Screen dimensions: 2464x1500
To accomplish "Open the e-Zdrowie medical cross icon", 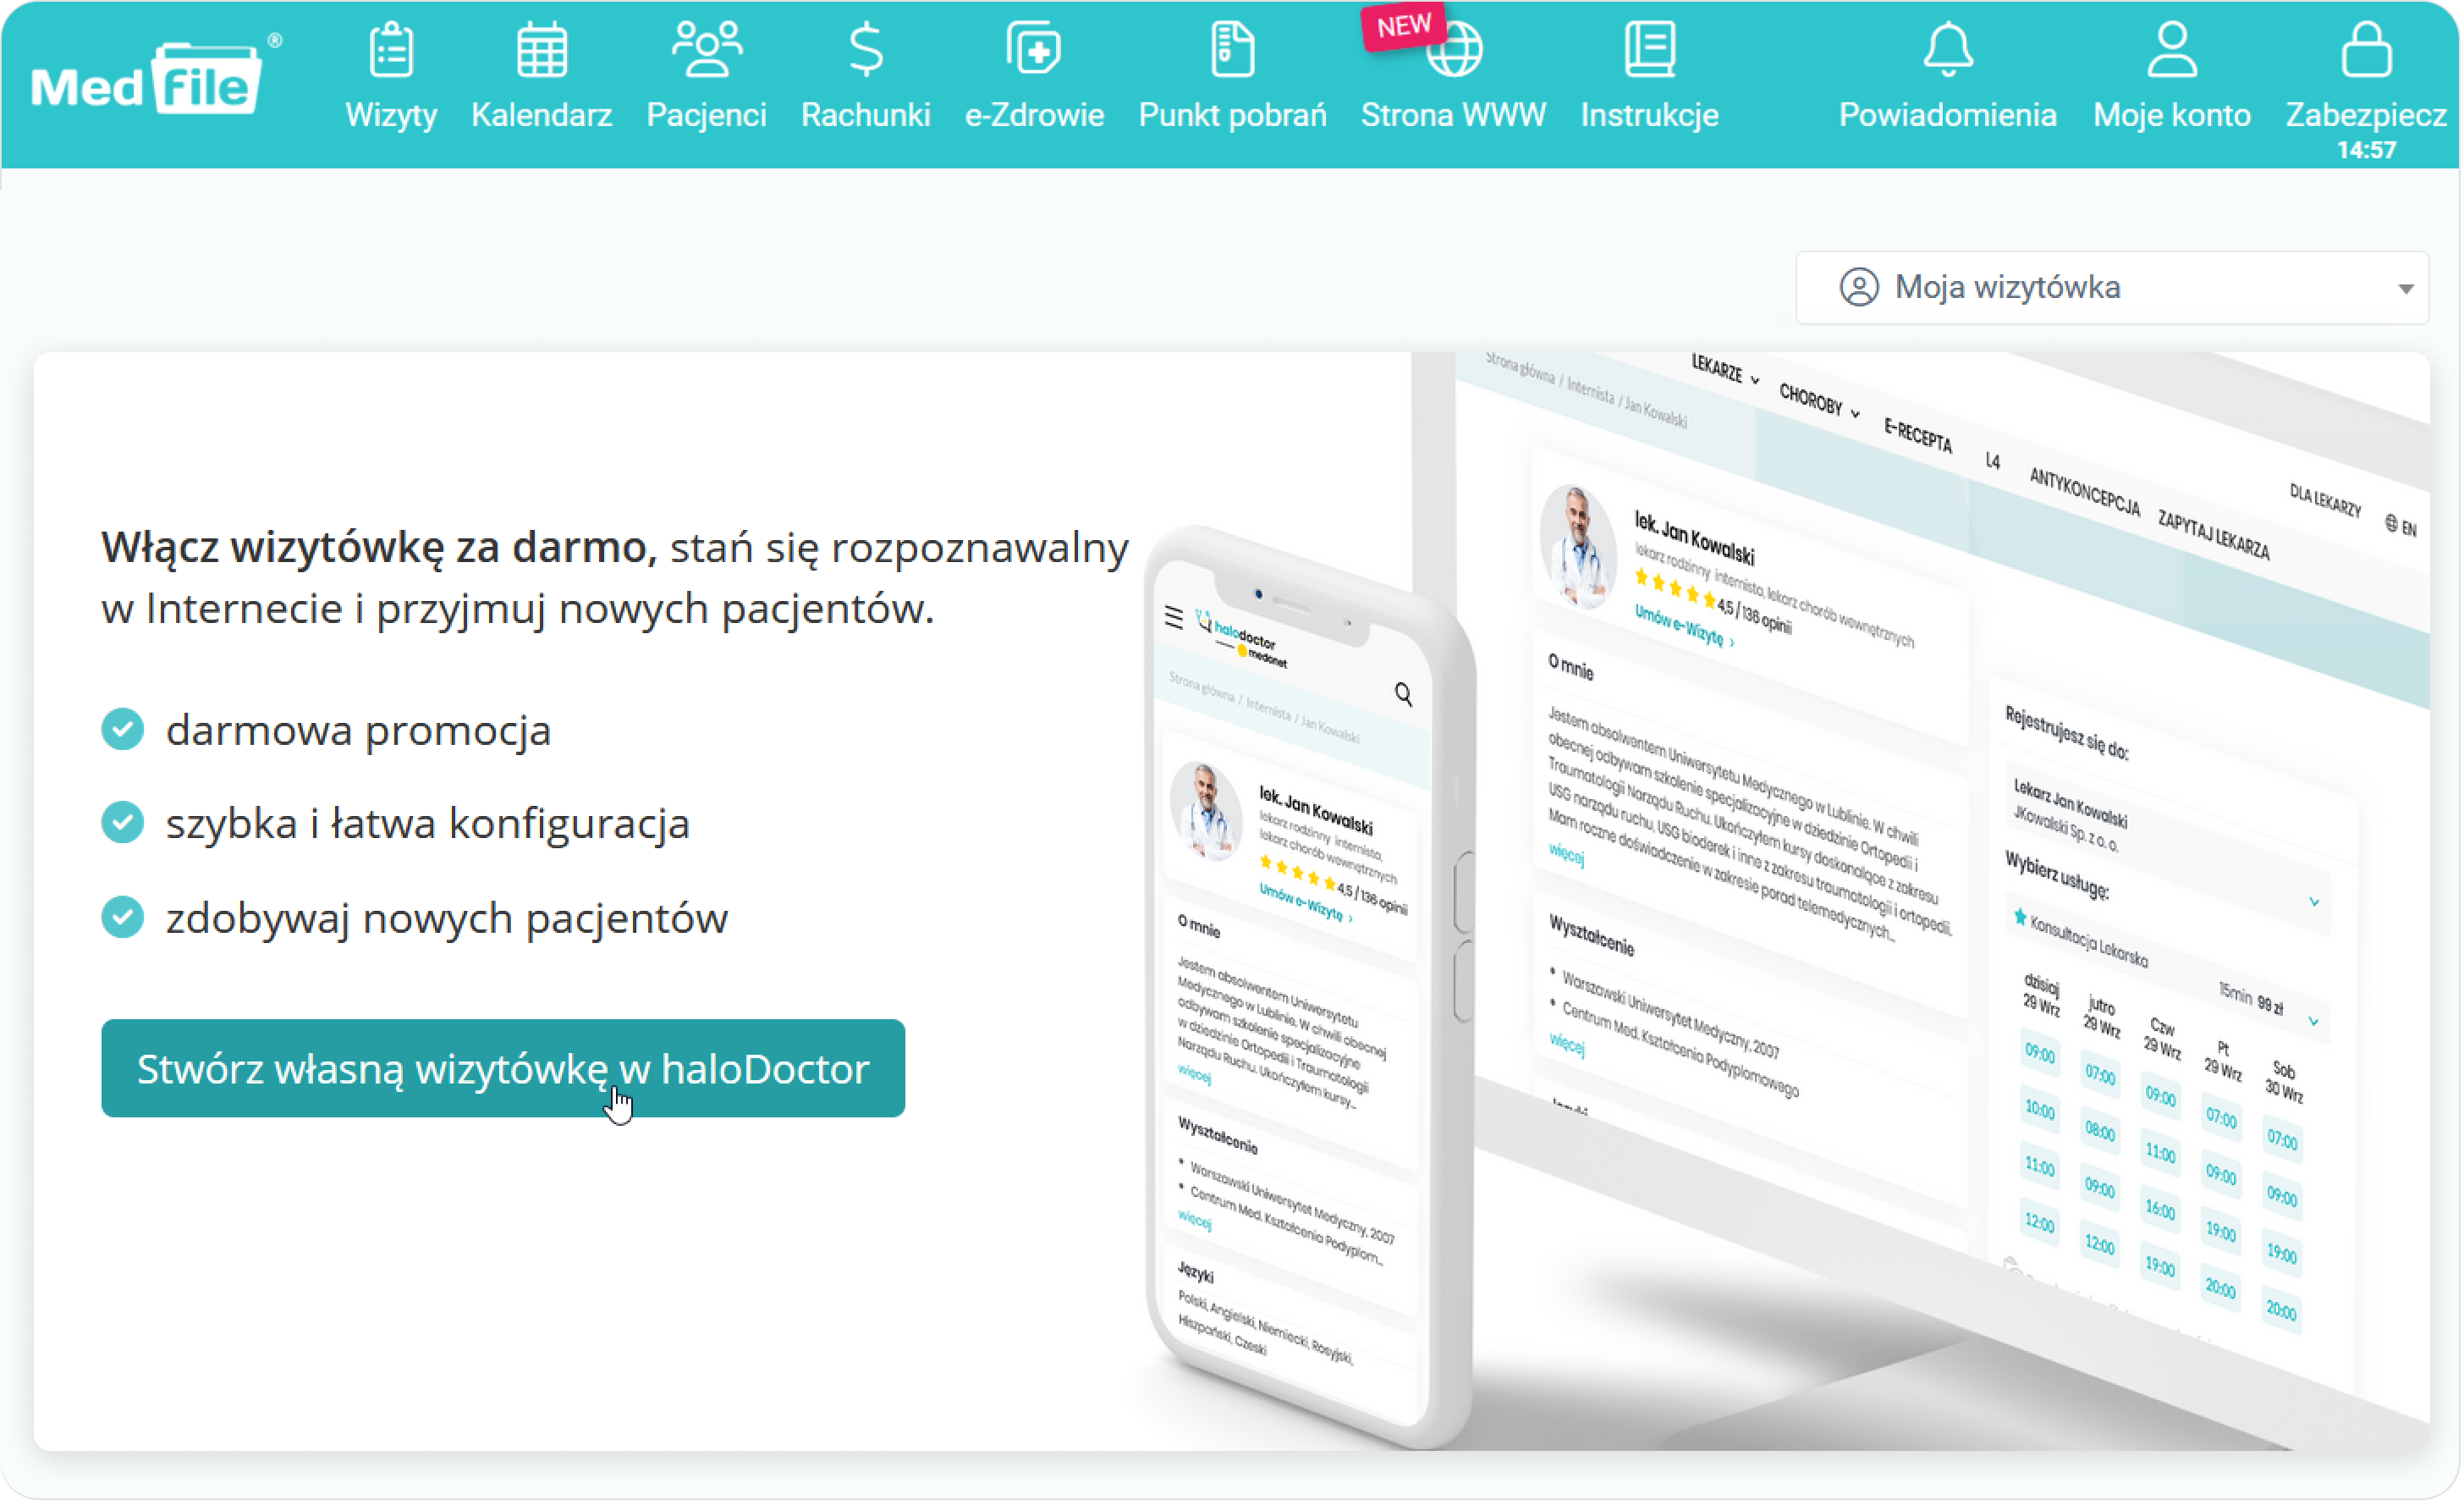I will [1034, 49].
